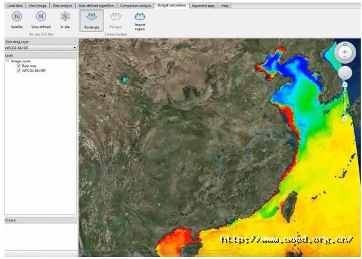Open the Help tab
This screenshot has width=362, height=259.
point(225,6)
